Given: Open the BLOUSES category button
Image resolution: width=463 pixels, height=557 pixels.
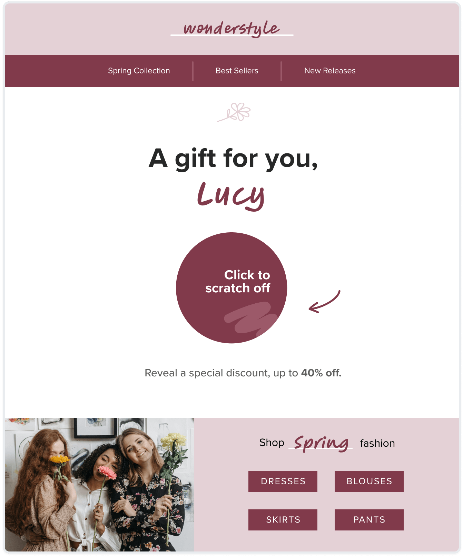Looking at the screenshot, I should click(369, 481).
